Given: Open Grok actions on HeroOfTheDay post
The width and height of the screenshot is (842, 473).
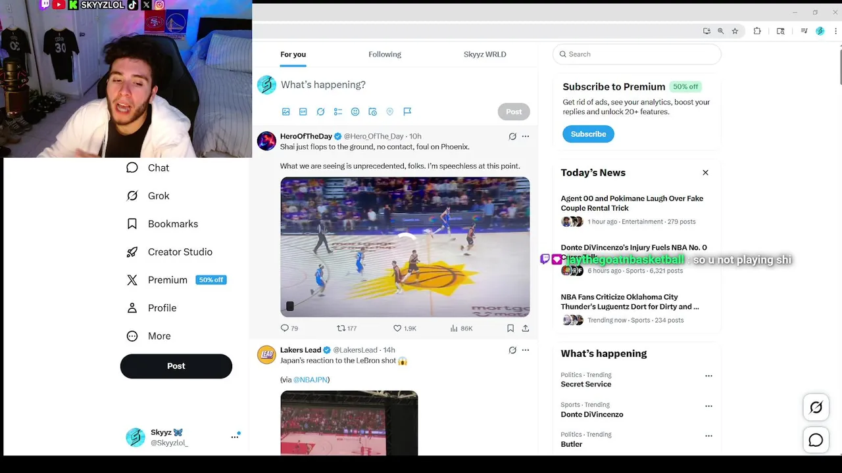Looking at the screenshot, I should click(x=512, y=137).
